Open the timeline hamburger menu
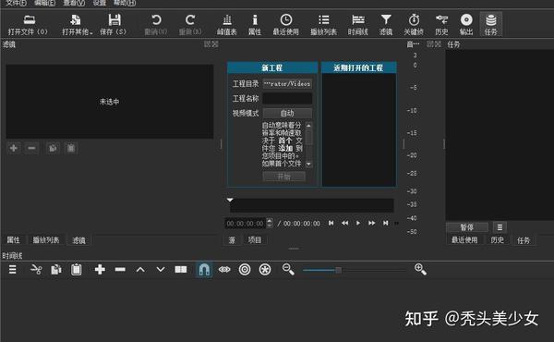Viewport: 554px width, 342px height. click(13, 270)
